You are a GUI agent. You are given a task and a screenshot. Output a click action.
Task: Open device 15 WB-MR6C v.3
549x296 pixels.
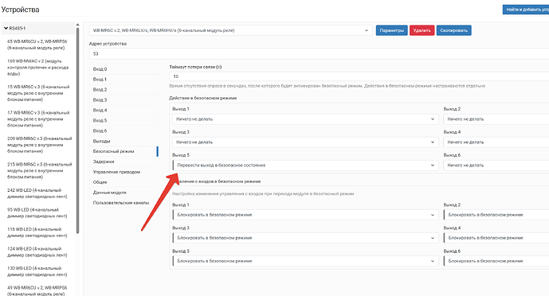(37, 93)
